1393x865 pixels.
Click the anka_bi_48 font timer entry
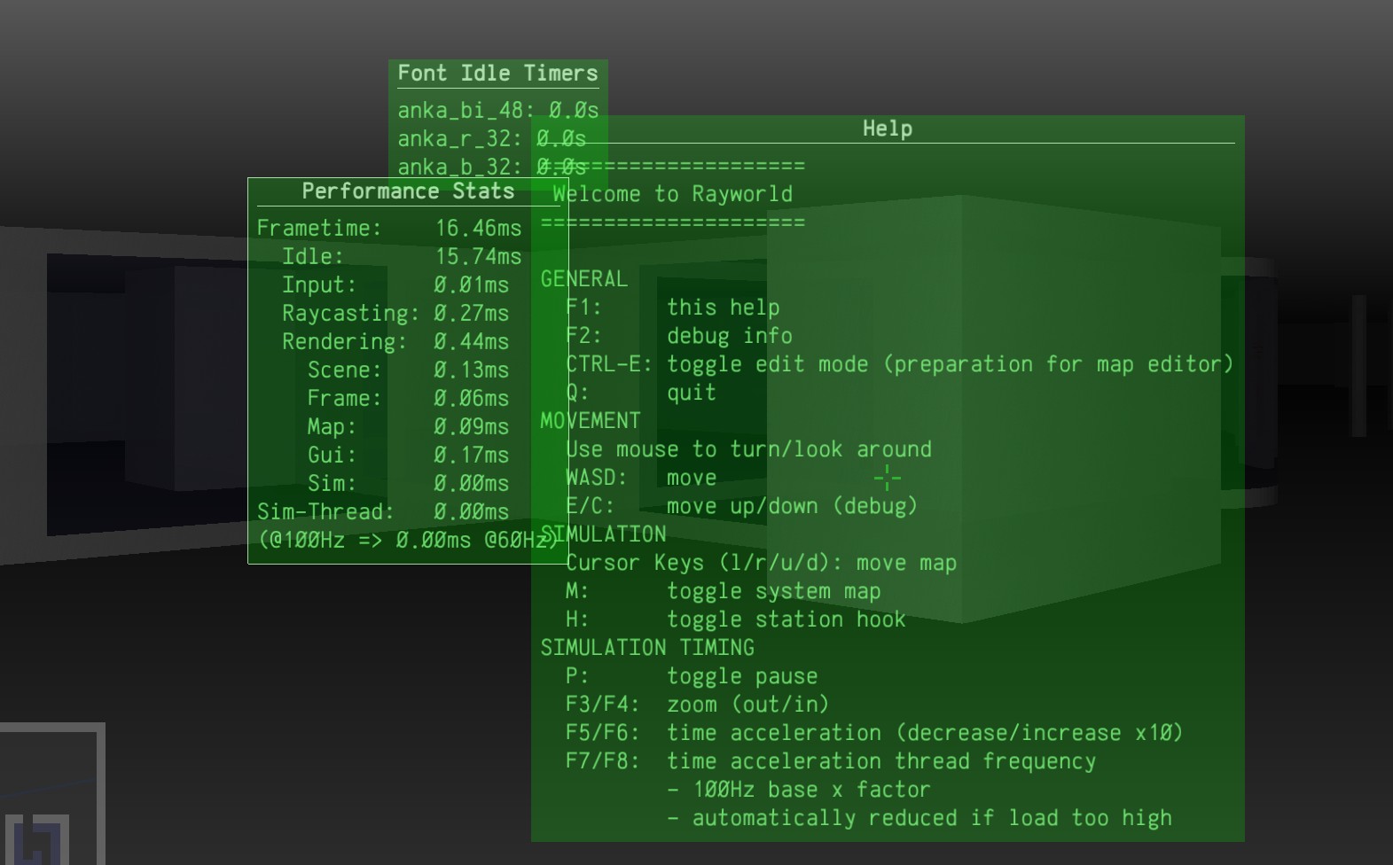point(497,111)
